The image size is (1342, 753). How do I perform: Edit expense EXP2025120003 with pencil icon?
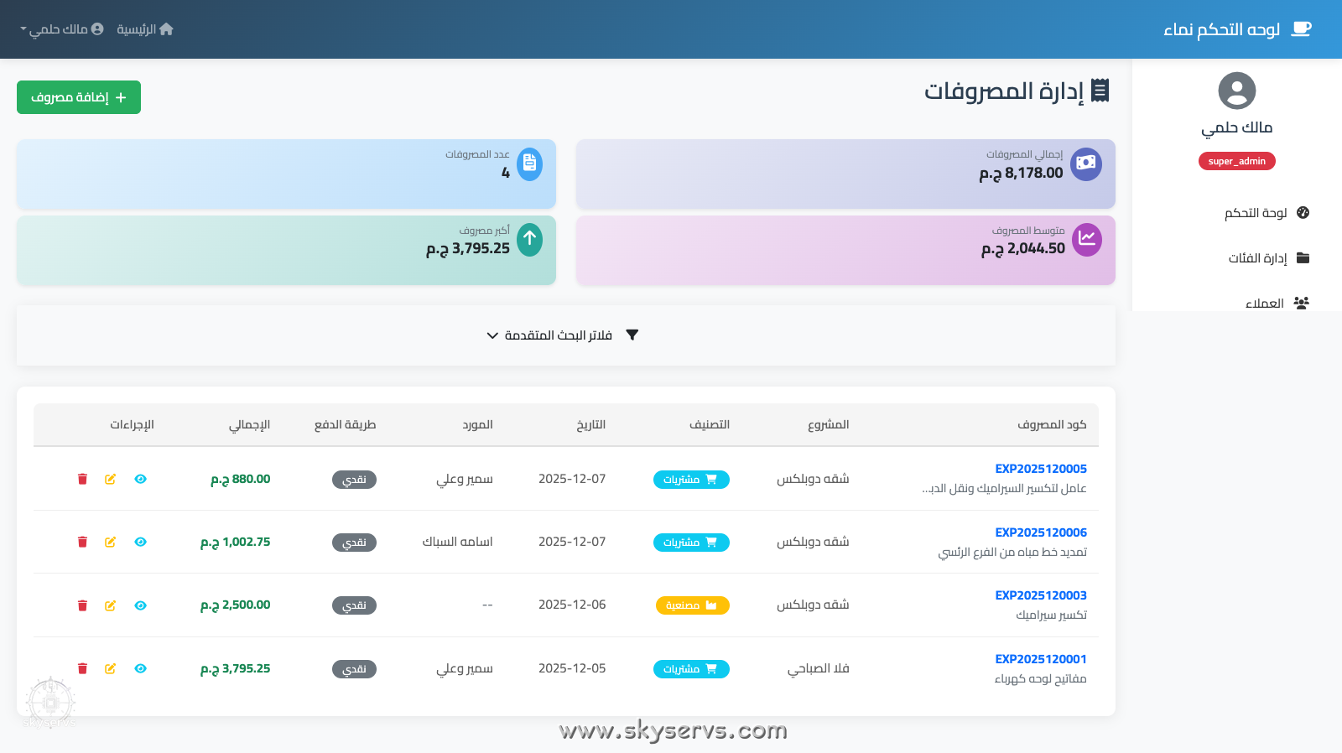click(x=110, y=605)
